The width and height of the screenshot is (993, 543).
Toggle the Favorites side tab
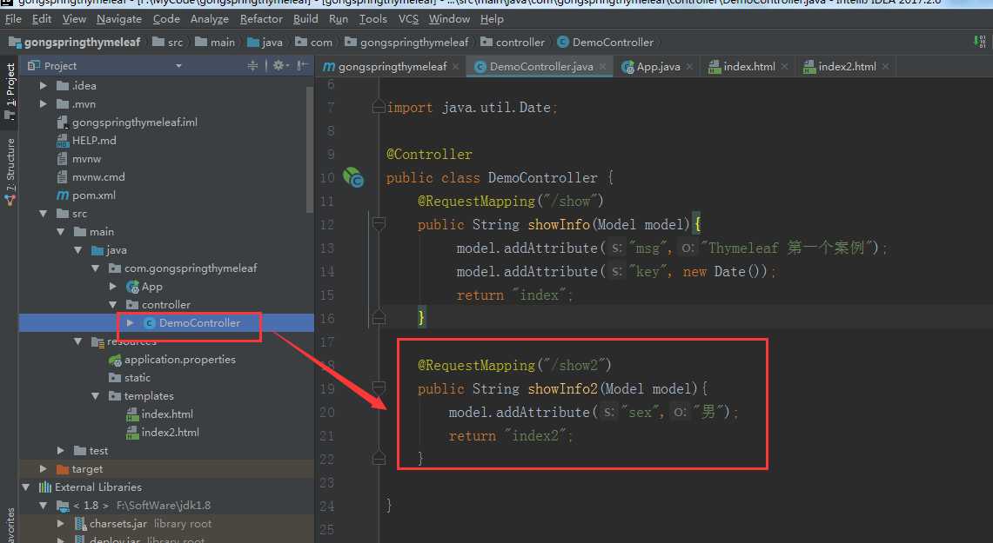pos(10,525)
